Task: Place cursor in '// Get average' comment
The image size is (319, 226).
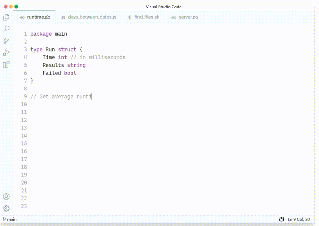Action: (x=55, y=97)
